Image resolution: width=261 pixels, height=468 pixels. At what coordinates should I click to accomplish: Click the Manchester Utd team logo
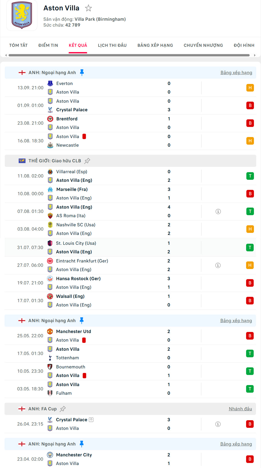[50, 331]
